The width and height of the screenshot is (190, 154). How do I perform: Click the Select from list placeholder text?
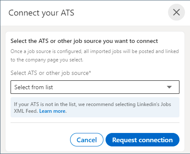click(34, 87)
